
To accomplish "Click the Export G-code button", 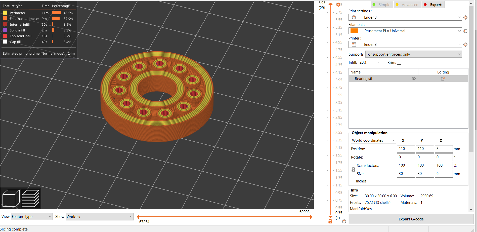I will (411, 219).
